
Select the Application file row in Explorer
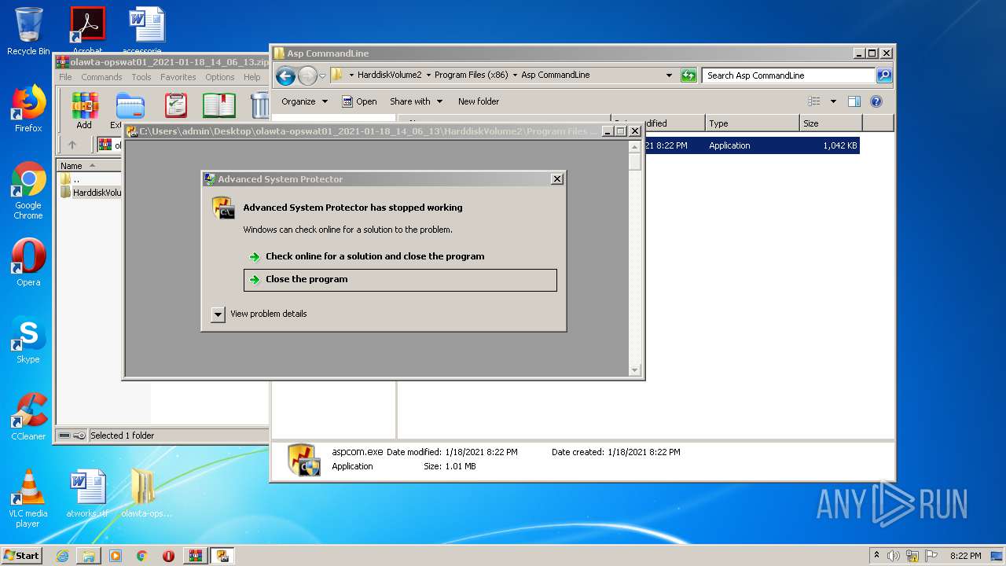point(753,145)
